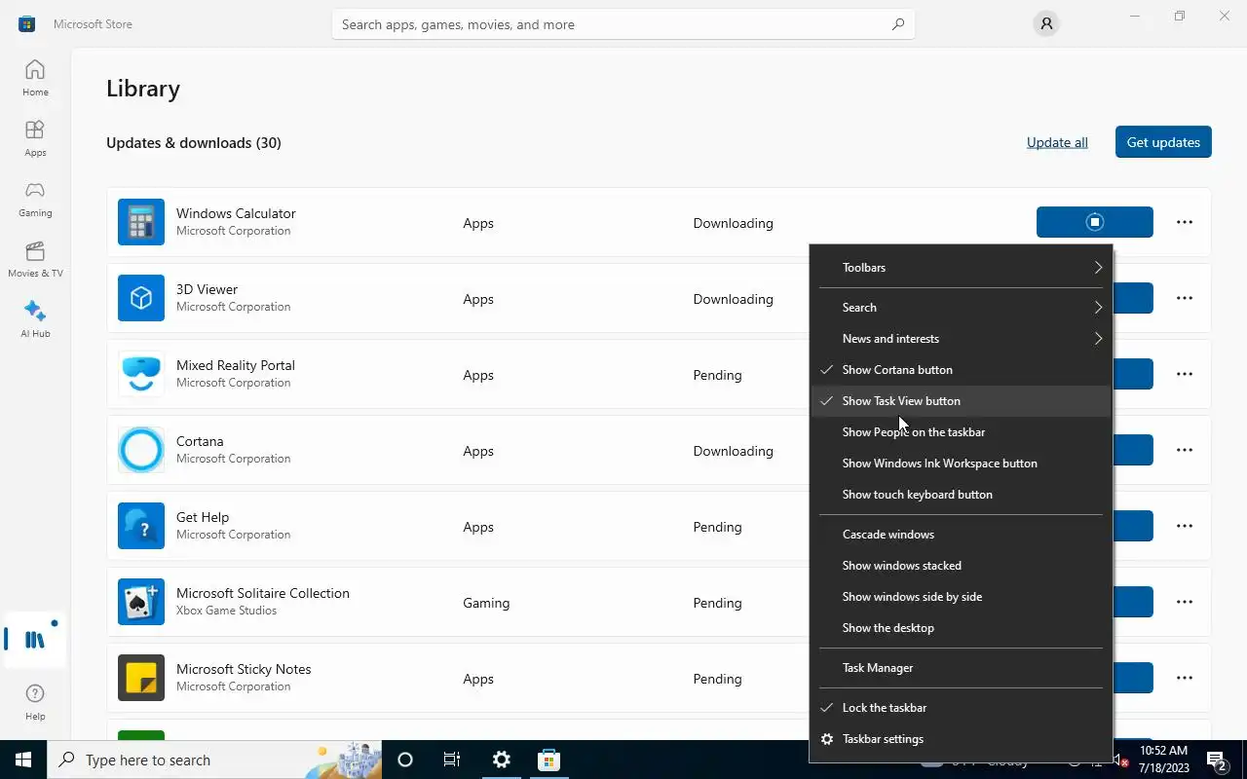Click the Microsoft Solitaire Collection title
This screenshot has width=1247, height=779.
pos(263,593)
